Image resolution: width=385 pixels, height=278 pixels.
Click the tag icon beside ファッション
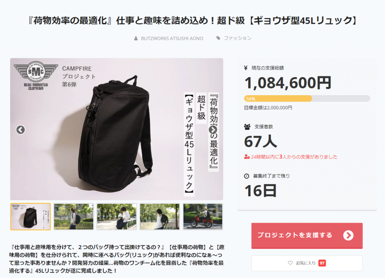coord(218,38)
